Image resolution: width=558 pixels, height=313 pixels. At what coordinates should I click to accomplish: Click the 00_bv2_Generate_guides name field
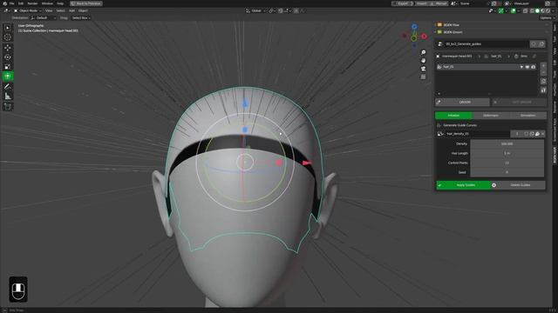tap(486, 44)
